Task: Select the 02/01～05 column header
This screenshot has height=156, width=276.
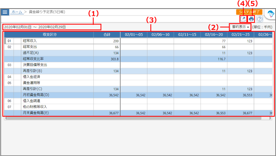Action: [x=134, y=35]
